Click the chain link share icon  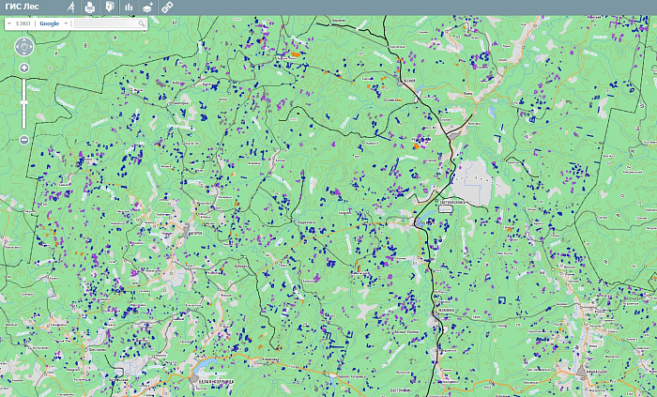(x=167, y=8)
